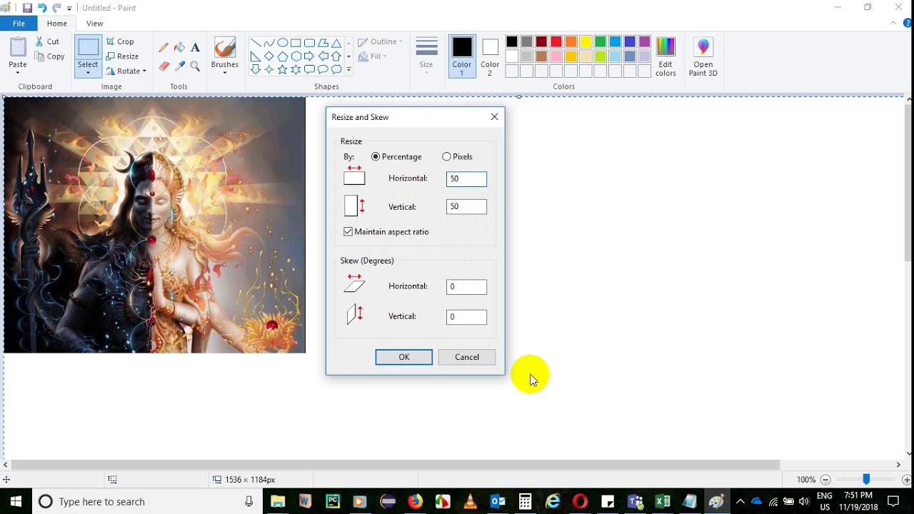Choose the Diamond shape
The width and height of the screenshot is (914, 514).
[268, 56]
